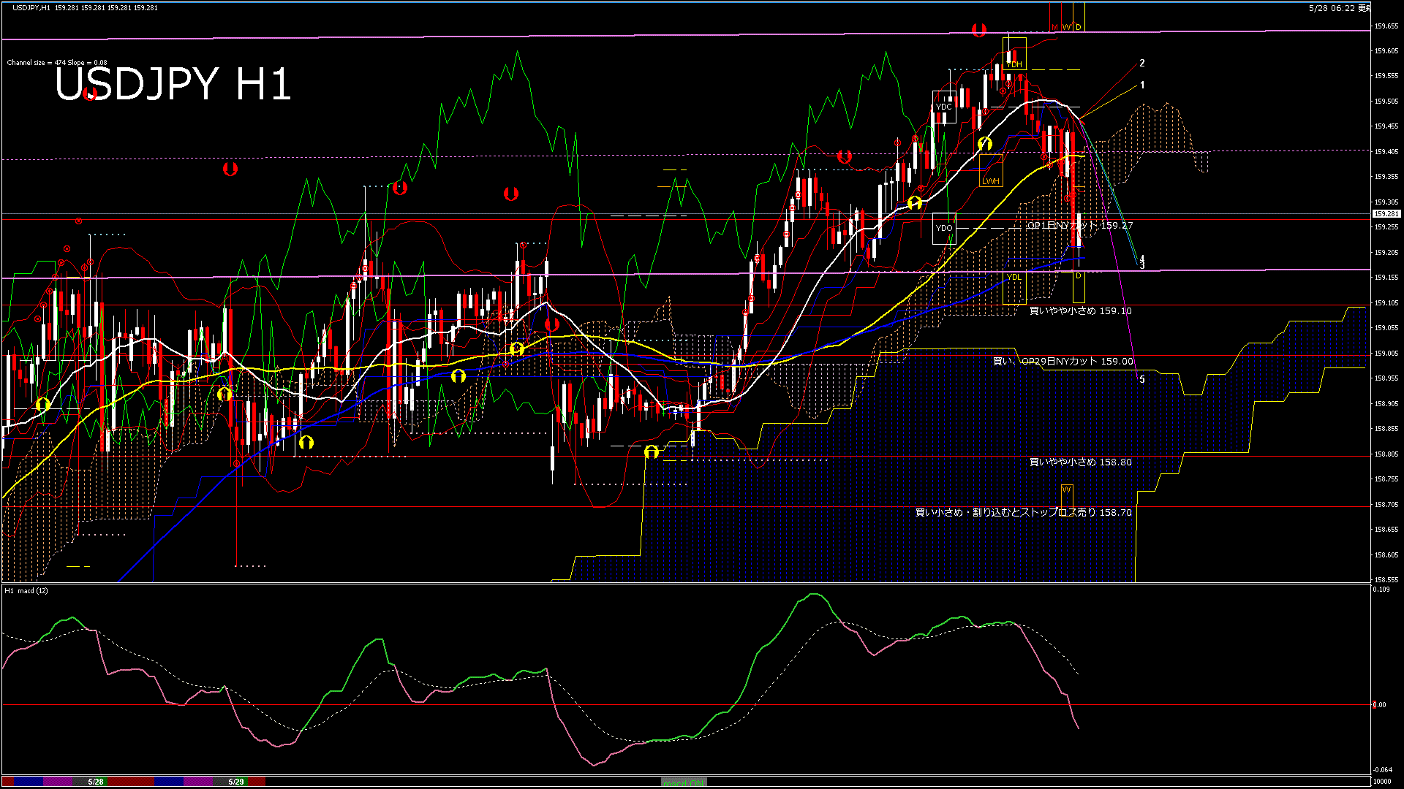Click the 158.555 price axis label

pyautogui.click(x=1386, y=580)
